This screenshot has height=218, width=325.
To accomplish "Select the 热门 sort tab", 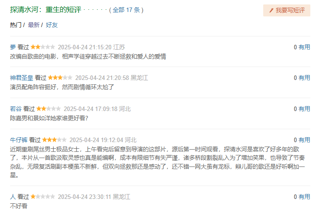I will [x=16, y=25].
